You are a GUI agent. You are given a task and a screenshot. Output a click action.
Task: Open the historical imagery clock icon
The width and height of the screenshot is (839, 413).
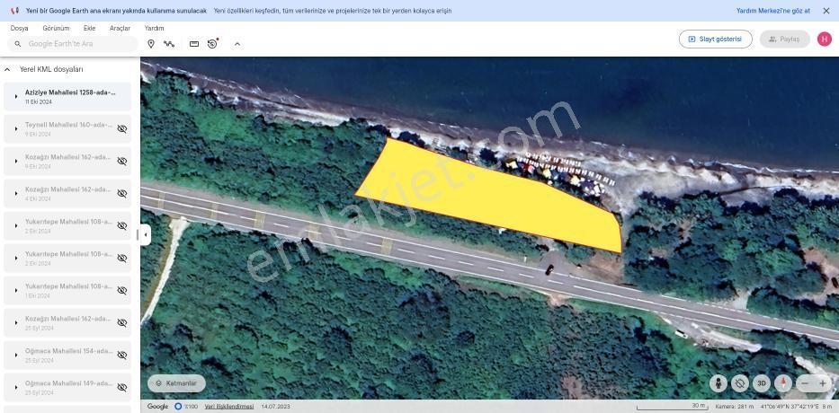[212, 44]
